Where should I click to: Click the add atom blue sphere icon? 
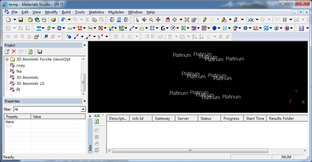[x=69, y=37]
